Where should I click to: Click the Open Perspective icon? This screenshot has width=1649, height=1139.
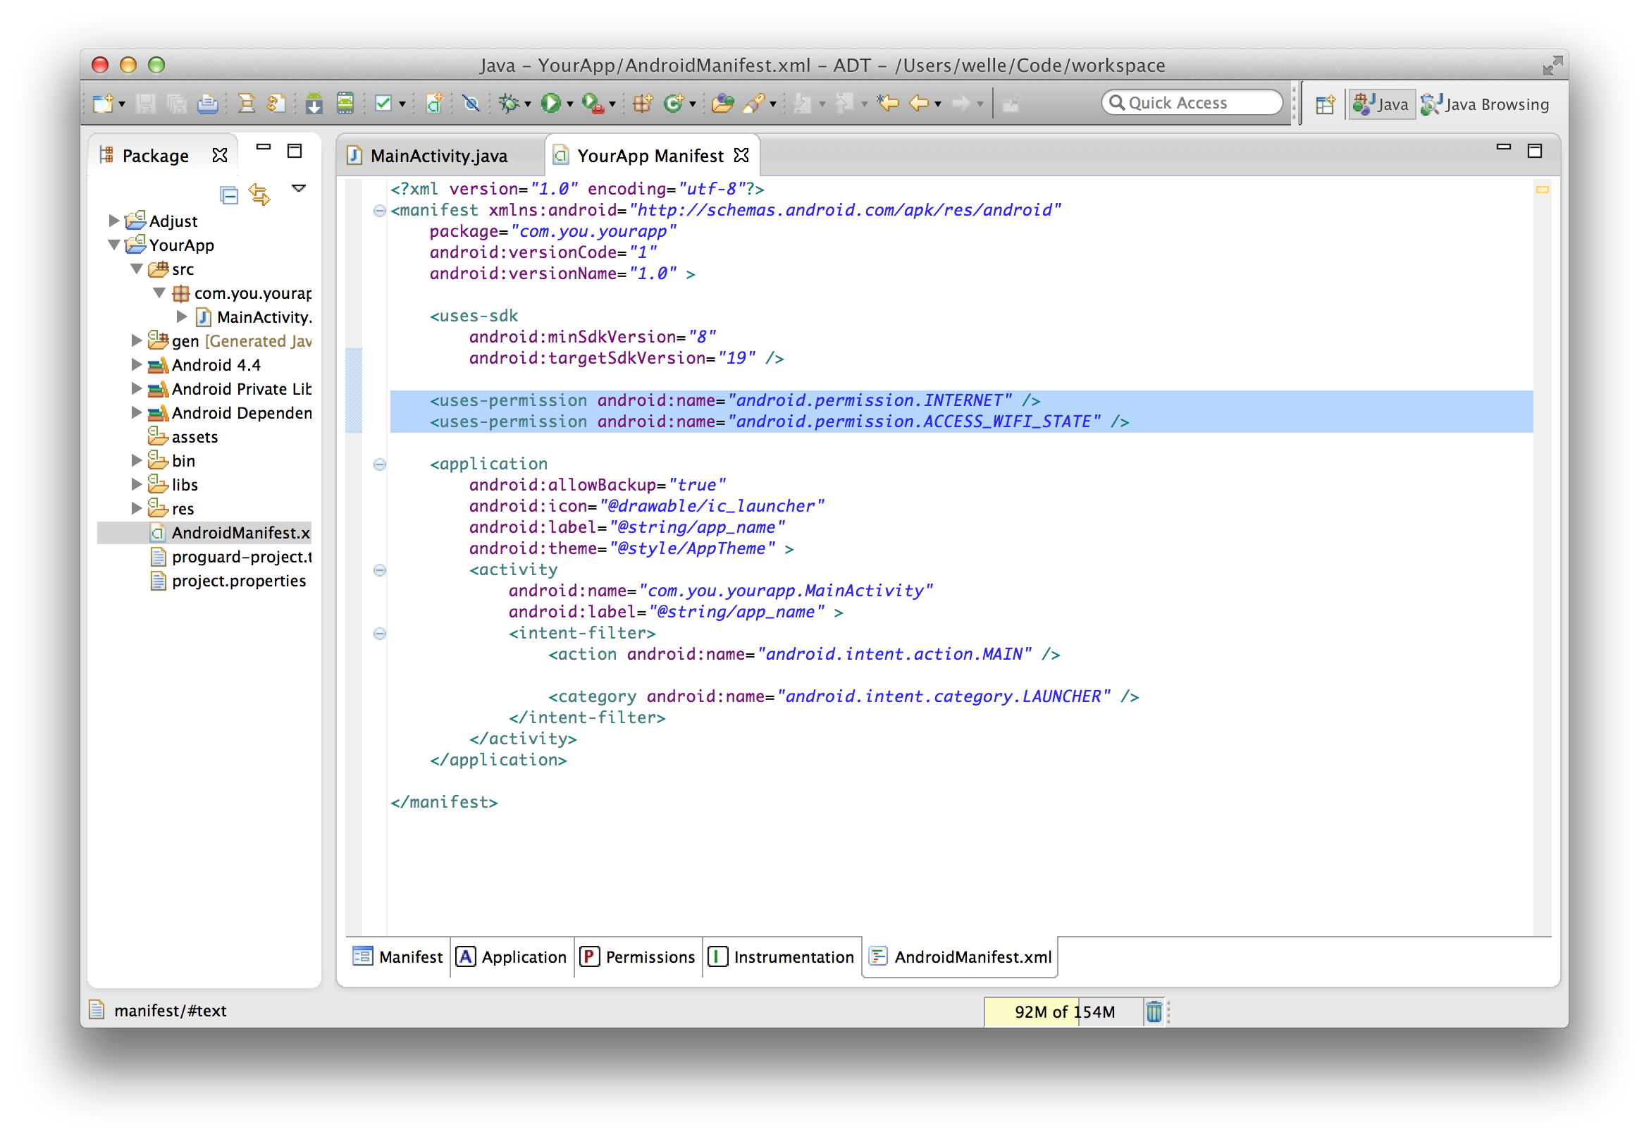pyautogui.click(x=1325, y=104)
